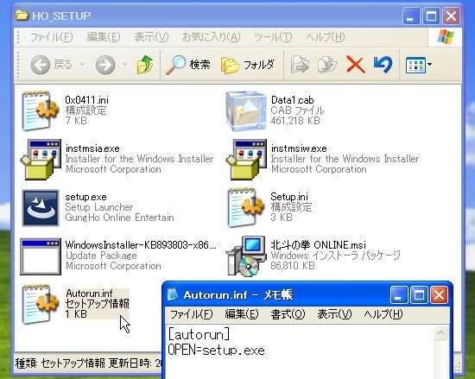Viewport: 475px width, 379px height.
Task: Undo with the blue curved arrow icon
Action: pyautogui.click(x=383, y=64)
